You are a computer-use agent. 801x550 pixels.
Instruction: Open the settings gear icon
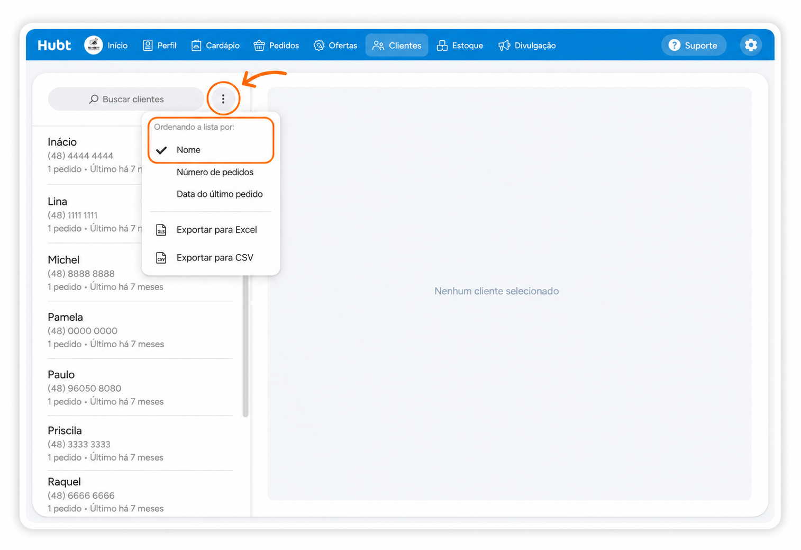751,45
